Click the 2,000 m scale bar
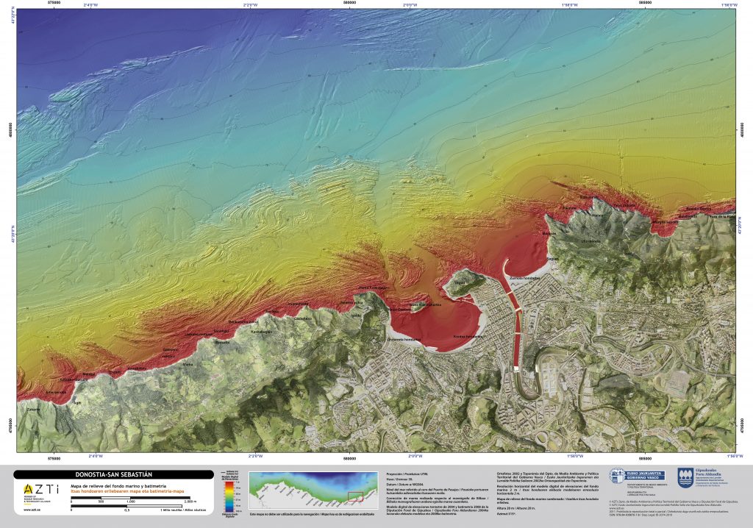The width and height of the screenshot is (753, 528). [130, 498]
